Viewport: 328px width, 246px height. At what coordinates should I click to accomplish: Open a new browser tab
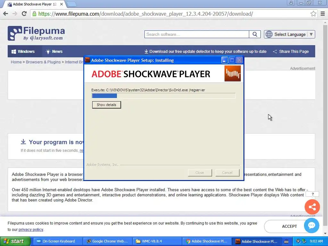(71, 4)
